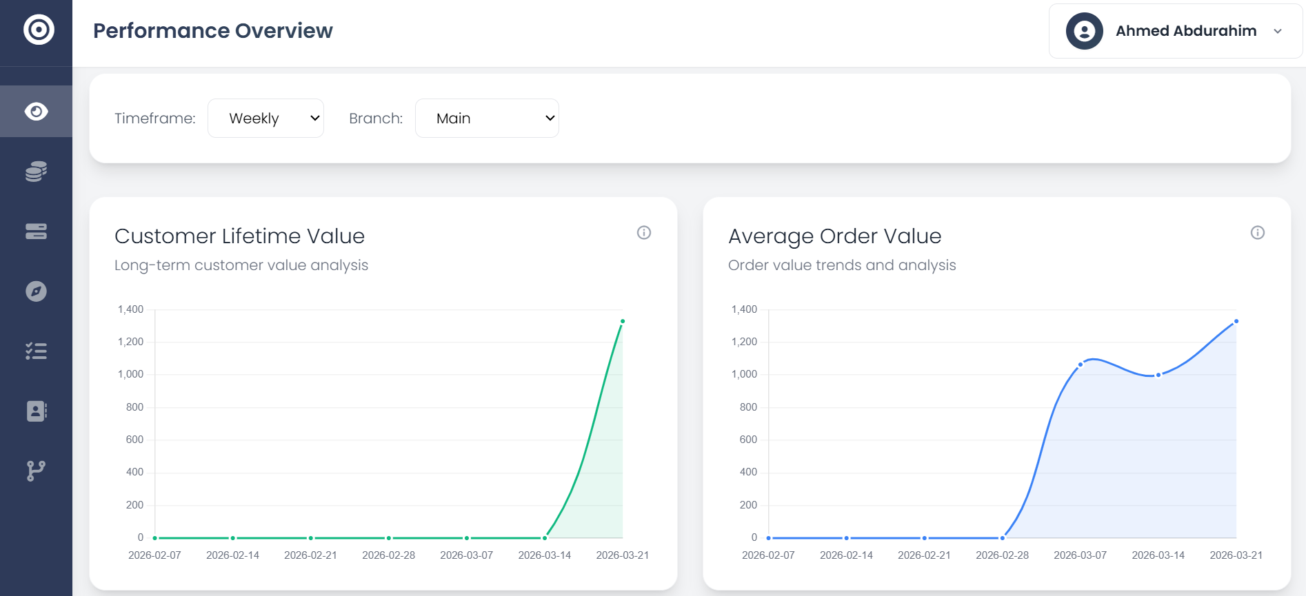Show info for Average Order Value
The image size is (1306, 596).
pyautogui.click(x=1258, y=232)
